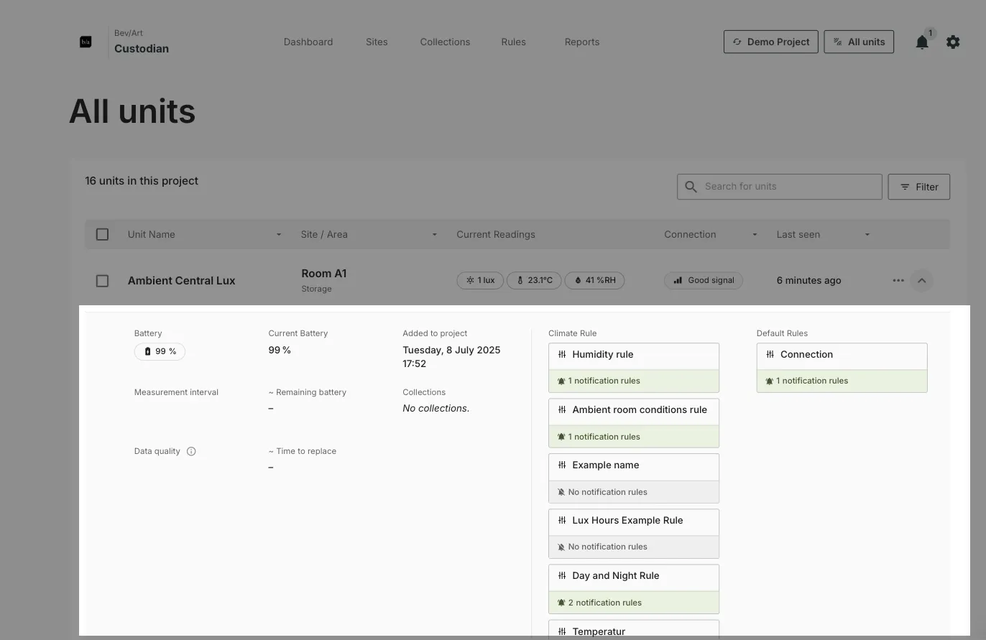Sort by the Unit Name column arrow
Viewport: 986px width, 640px height.
[279, 235]
